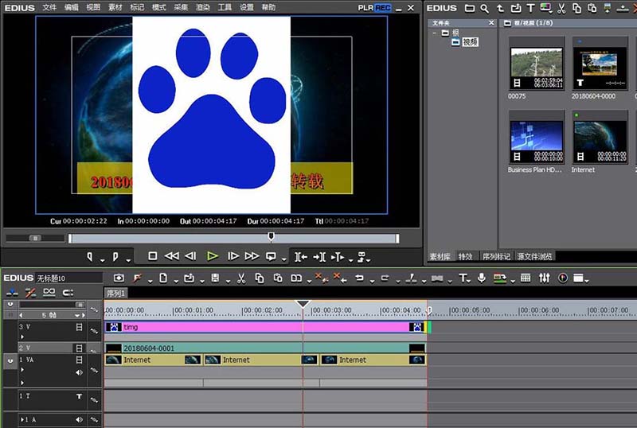637x428 pixels.
Task: Click the Copy icon in timeline toolbar
Action: pos(260,278)
